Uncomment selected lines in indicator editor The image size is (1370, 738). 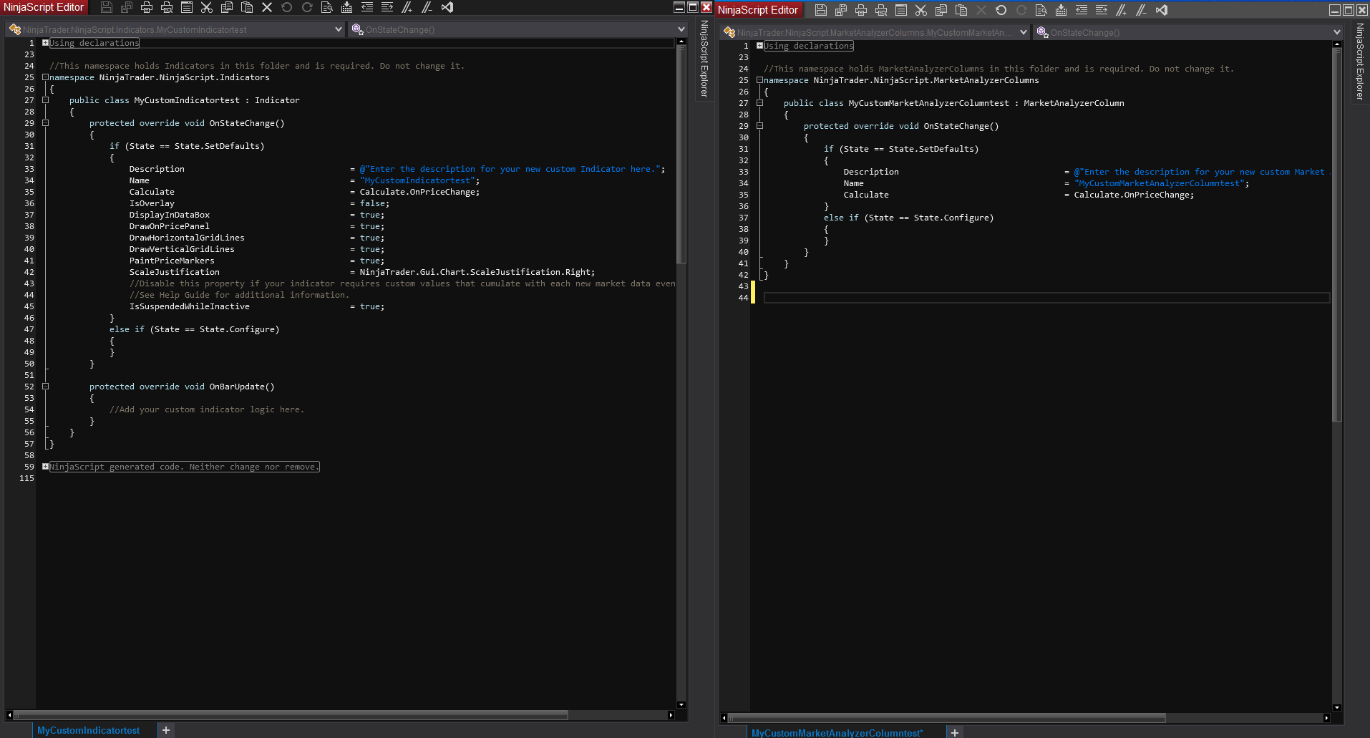pos(427,7)
